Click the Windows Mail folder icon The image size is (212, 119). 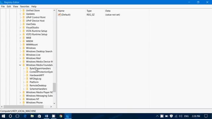24,58
